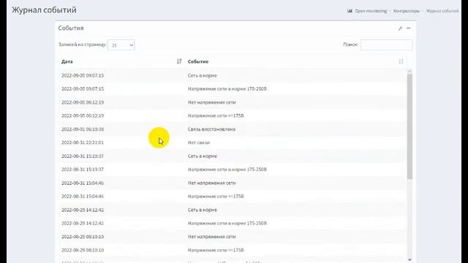Select Напряжение сети <=175В event at 06:12:19
The width and height of the screenshot is (468, 263).
216,115
